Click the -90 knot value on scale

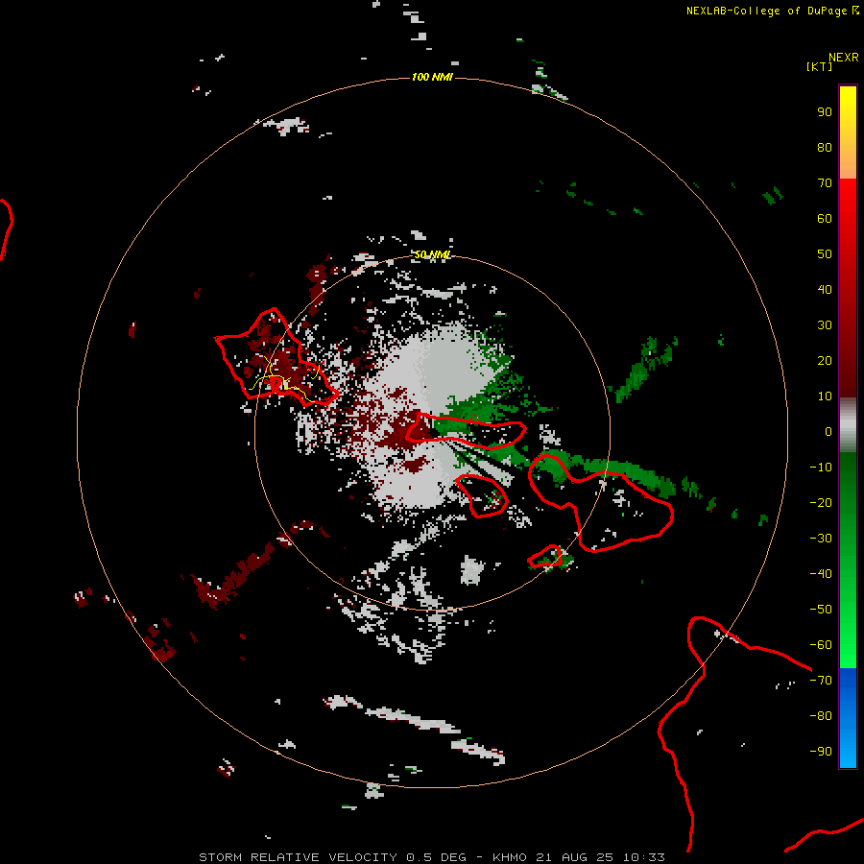coord(821,752)
